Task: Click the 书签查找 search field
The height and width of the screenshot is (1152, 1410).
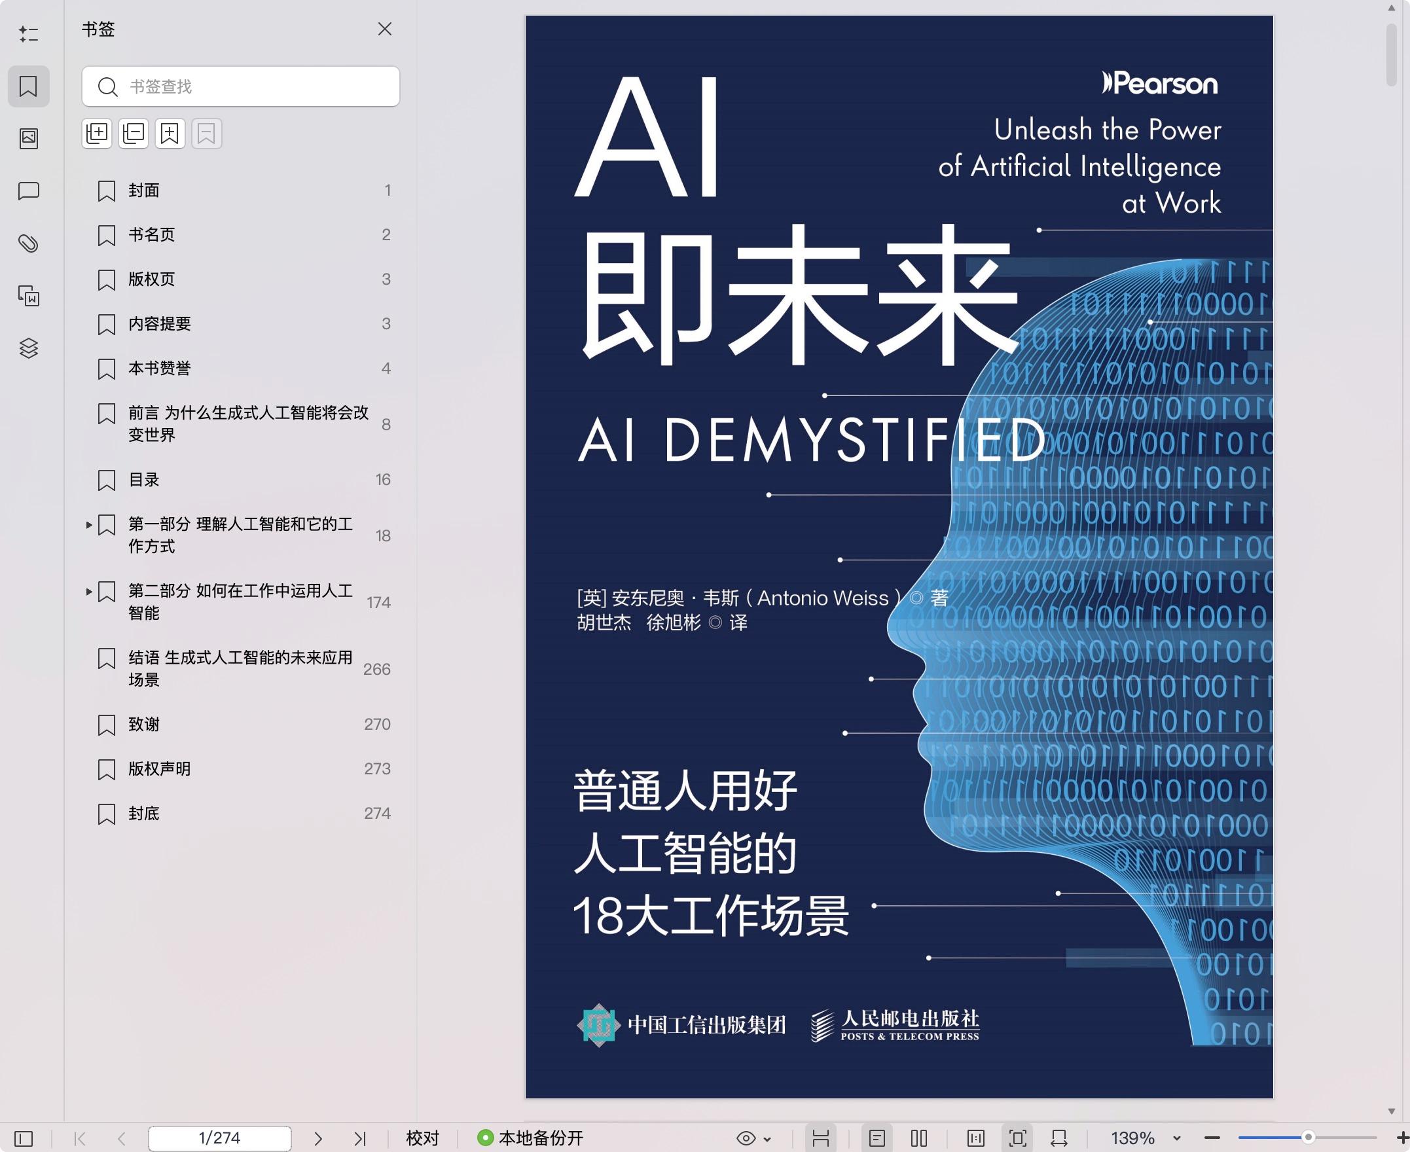Action: click(241, 86)
